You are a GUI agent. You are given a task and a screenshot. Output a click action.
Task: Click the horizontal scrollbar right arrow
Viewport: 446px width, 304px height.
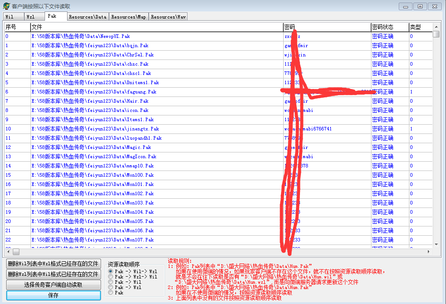click(429, 252)
